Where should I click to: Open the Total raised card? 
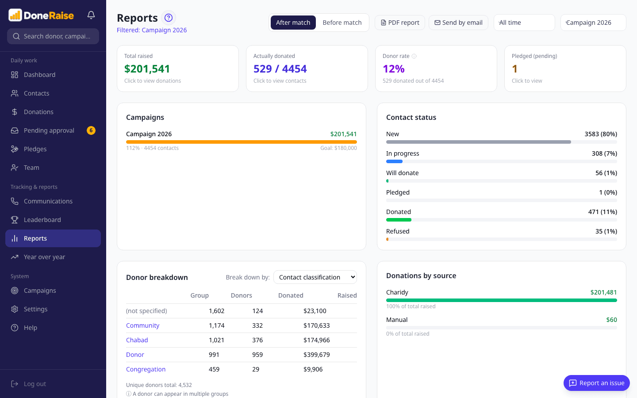(x=178, y=69)
